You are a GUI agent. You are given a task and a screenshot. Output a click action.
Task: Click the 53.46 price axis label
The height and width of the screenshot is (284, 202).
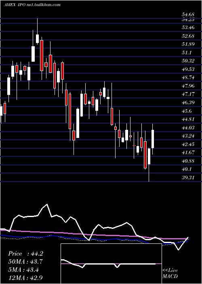click(188, 28)
